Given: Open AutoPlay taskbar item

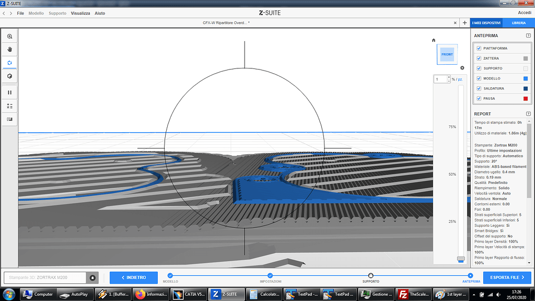Looking at the screenshot, I should (75, 295).
